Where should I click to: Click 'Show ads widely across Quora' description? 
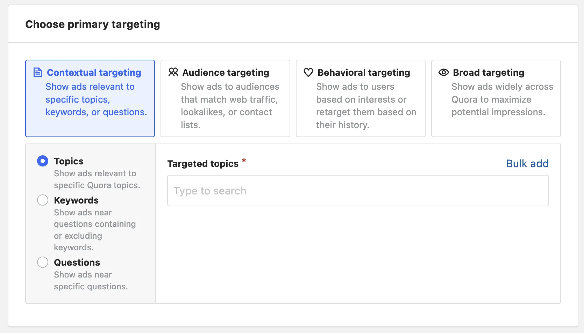tap(502, 99)
